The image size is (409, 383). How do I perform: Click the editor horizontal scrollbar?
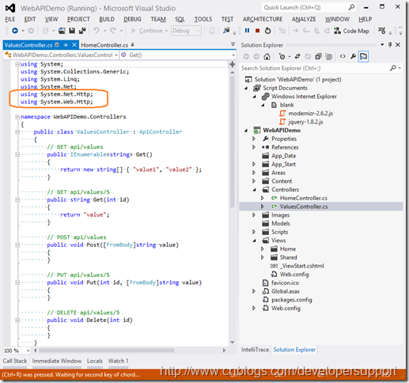tap(106, 351)
